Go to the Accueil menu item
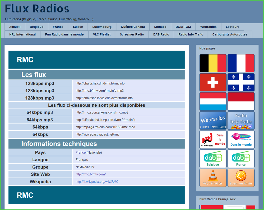The image size is (264, 210). (15, 27)
